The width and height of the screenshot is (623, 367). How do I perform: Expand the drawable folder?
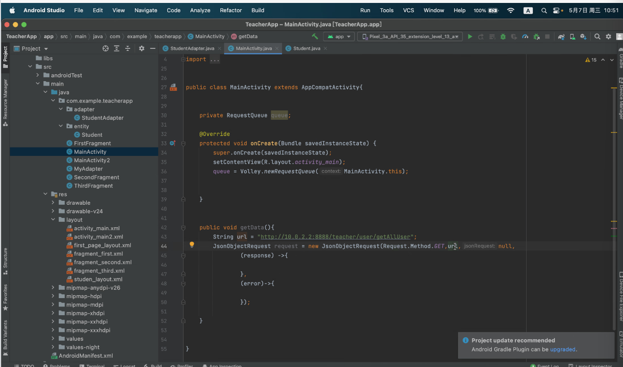[x=53, y=203]
